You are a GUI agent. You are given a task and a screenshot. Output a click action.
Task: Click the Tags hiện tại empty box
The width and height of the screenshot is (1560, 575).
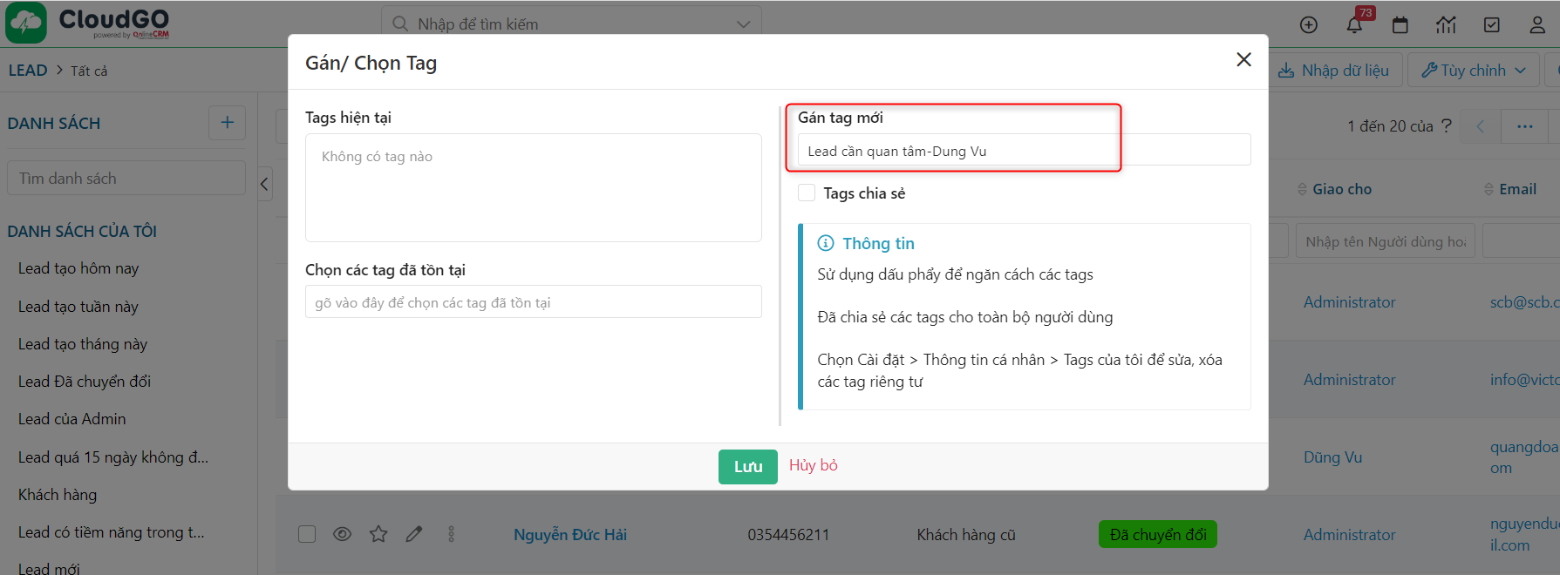(x=534, y=187)
